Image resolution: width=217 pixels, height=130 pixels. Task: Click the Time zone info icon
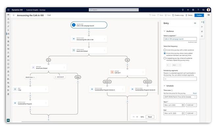pos(172,91)
